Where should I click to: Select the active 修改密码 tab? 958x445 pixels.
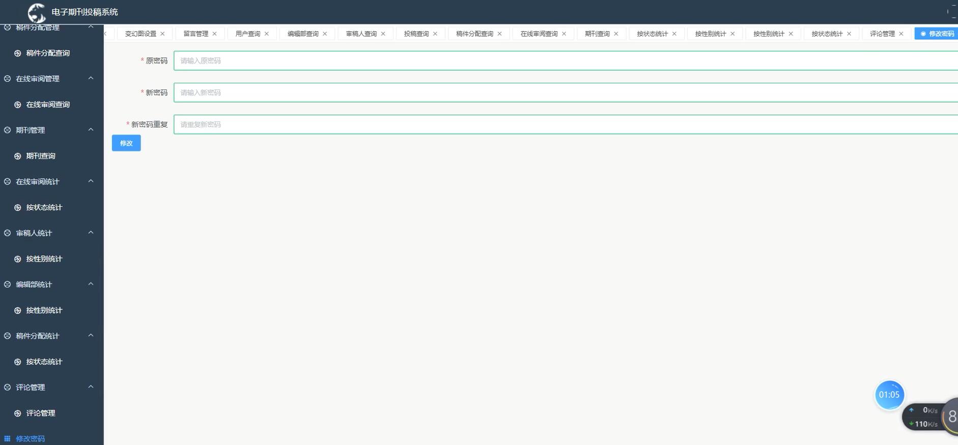pos(937,34)
